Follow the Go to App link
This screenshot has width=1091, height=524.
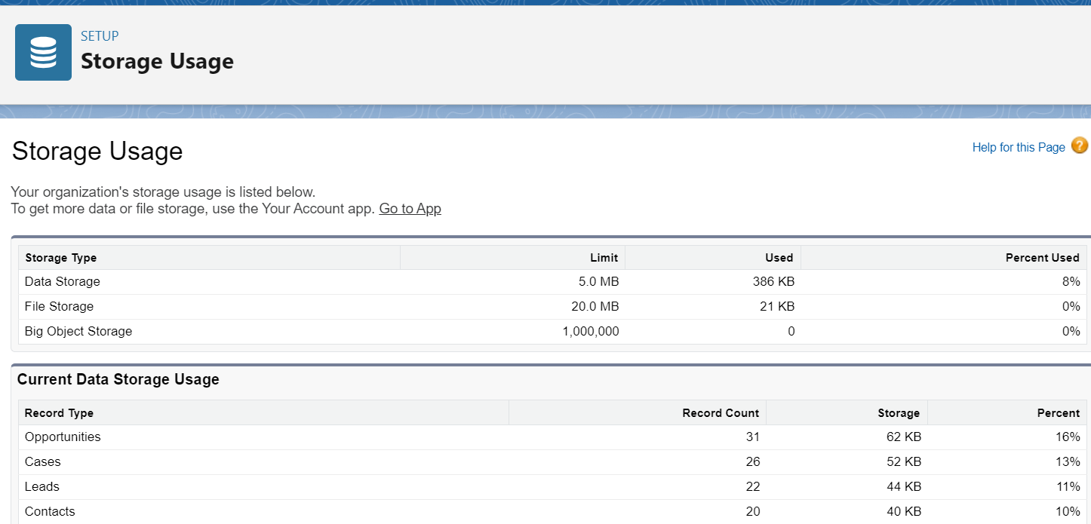[x=410, y=209]
